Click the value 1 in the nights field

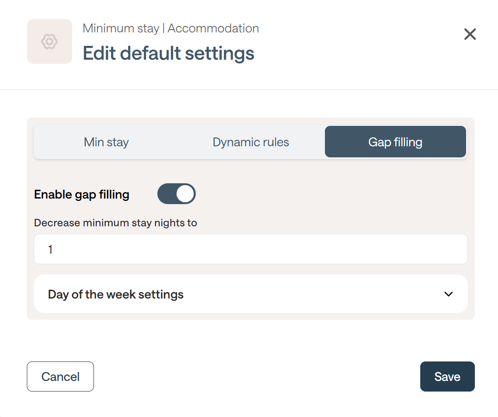click(x=50, y=249)
